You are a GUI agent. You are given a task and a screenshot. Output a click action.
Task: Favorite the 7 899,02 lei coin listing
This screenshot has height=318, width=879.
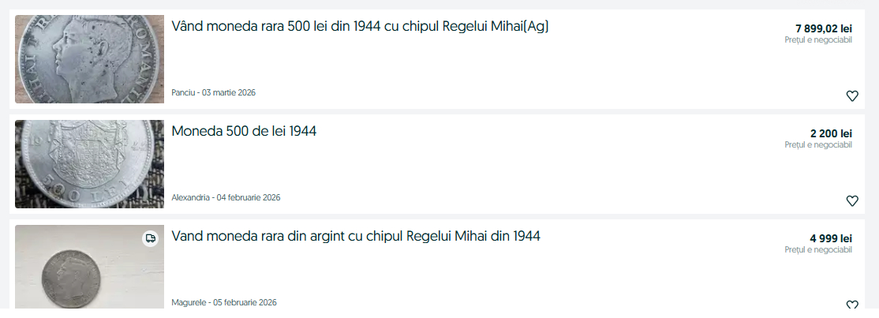point(852,96)
